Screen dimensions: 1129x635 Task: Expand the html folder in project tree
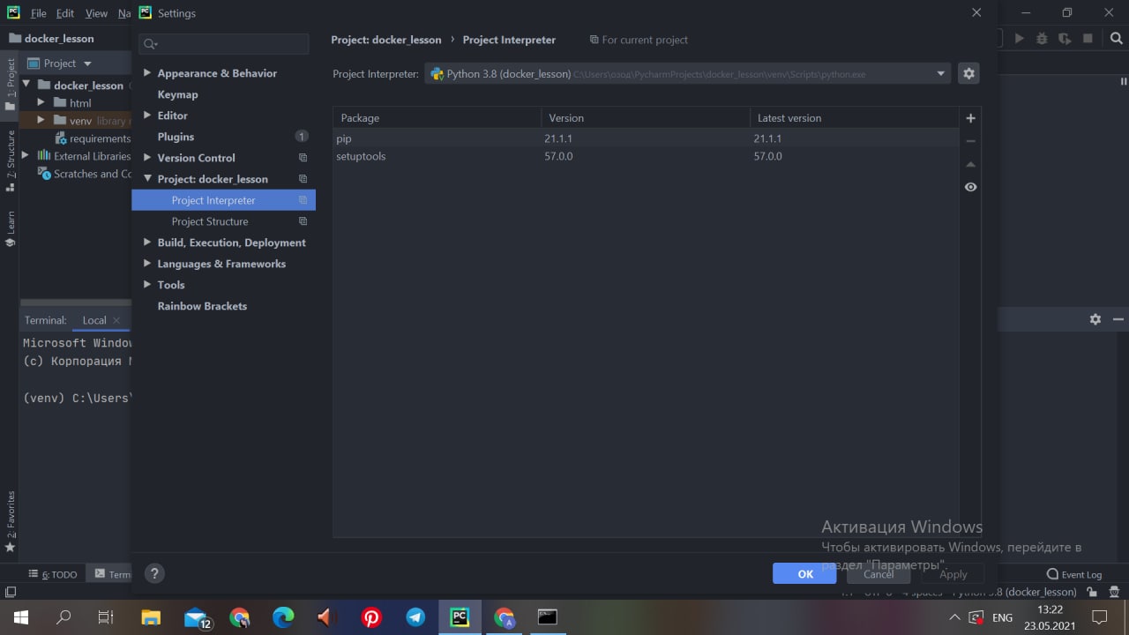coord(41,103)
